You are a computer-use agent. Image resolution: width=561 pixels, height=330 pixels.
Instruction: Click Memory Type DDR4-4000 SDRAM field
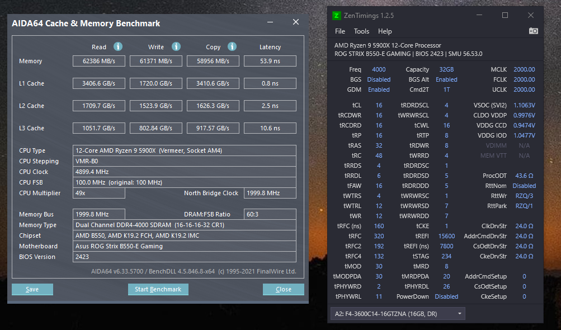click(184, 225)
